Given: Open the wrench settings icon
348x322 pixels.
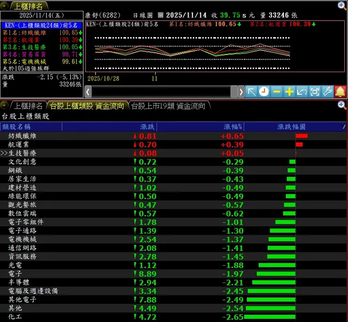Looking at the screenshot, I should (x=327, y=92).
